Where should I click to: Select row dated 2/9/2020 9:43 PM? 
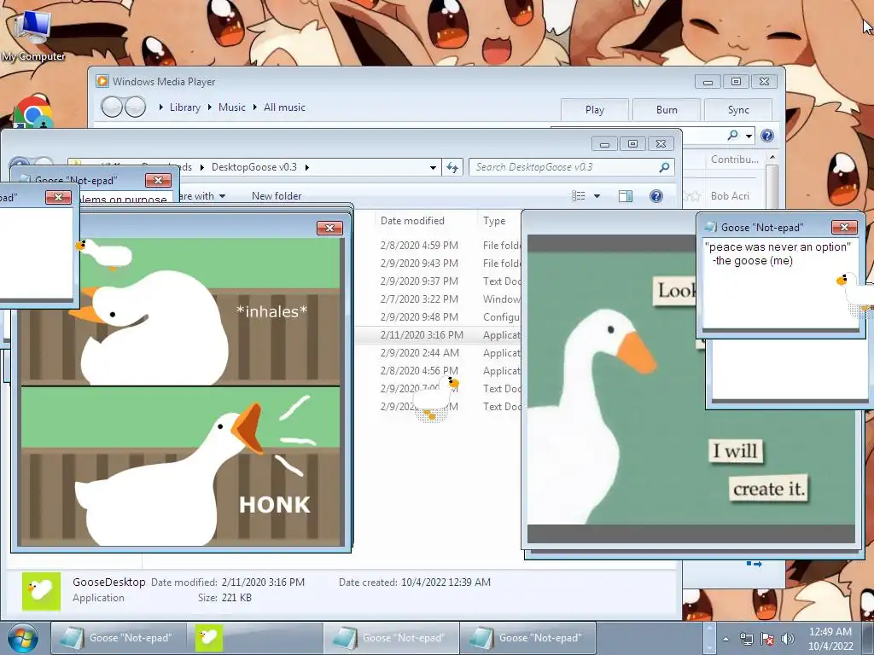click(x=438, y=263)
